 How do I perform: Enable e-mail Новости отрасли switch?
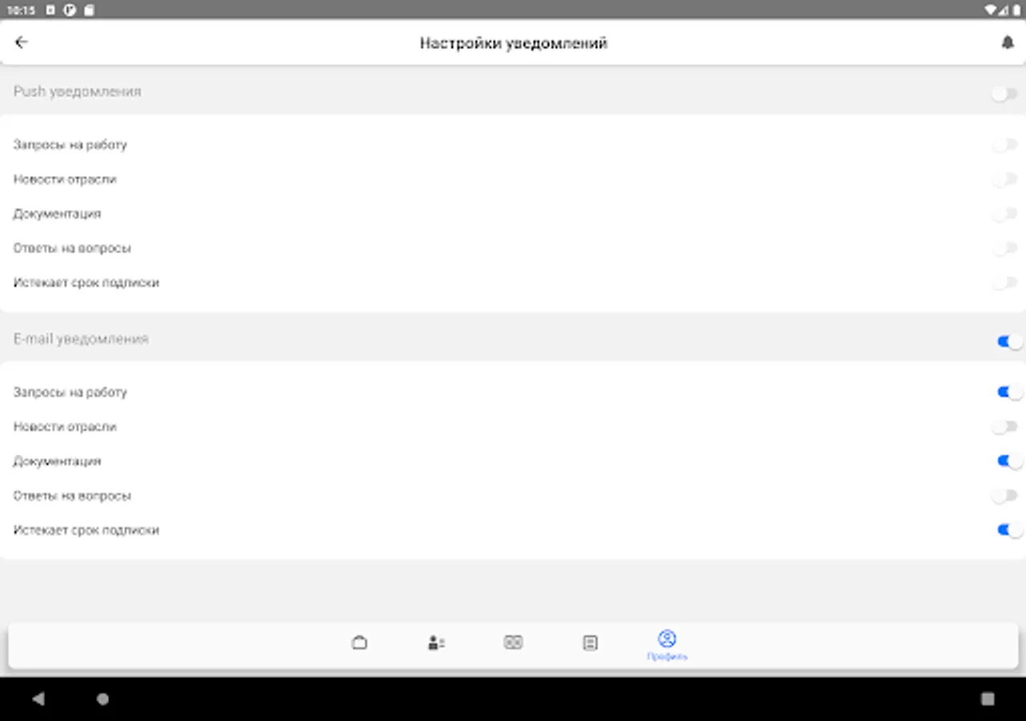coord(1005,427)
